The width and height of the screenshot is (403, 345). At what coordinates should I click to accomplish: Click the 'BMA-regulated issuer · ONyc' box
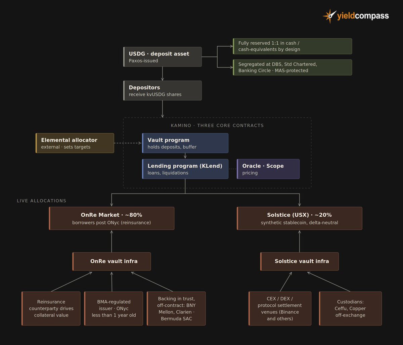tap(114, 308)
